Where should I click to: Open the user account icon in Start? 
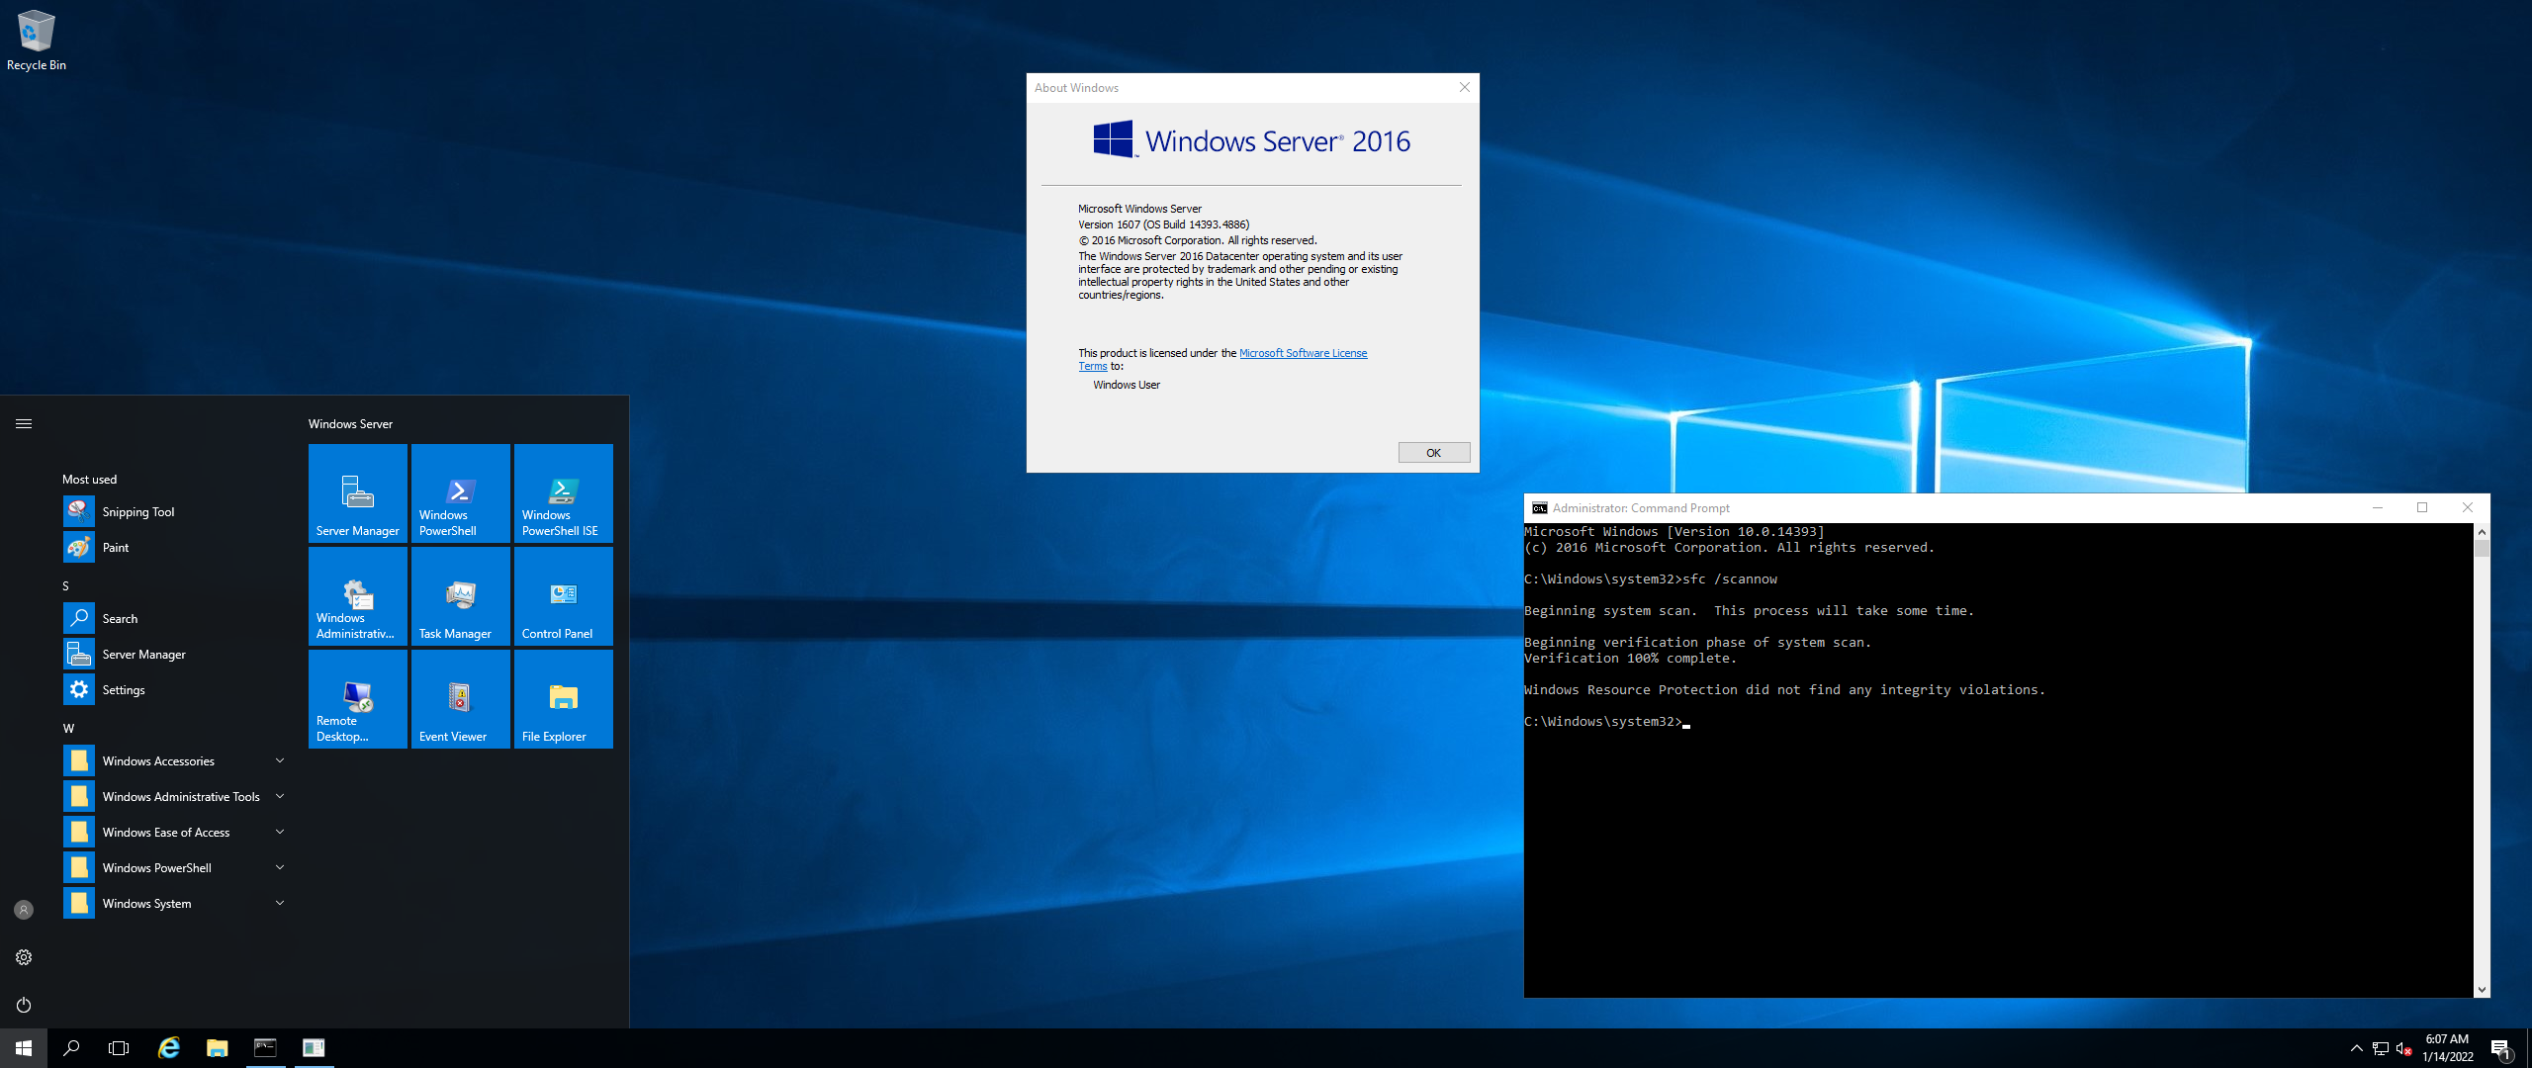point(24,910)
